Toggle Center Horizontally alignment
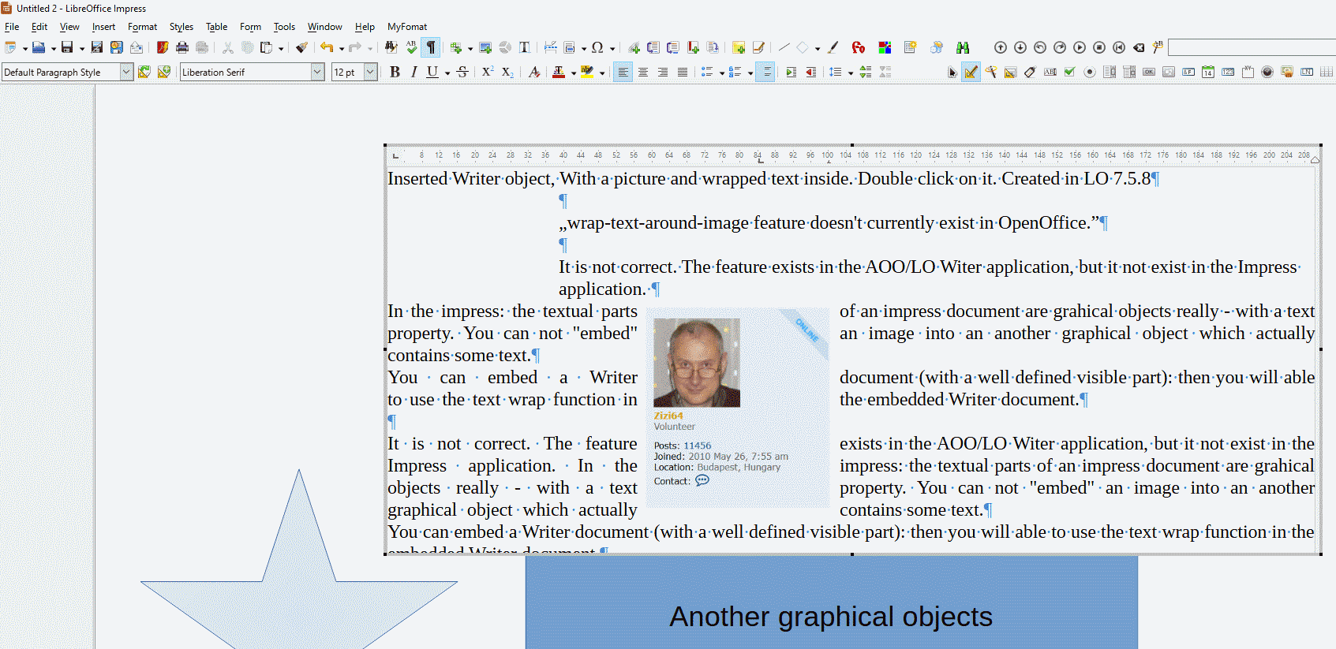 click(643, 72)
